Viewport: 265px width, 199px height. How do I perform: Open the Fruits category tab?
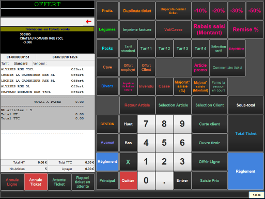click(x=107, y=11)
